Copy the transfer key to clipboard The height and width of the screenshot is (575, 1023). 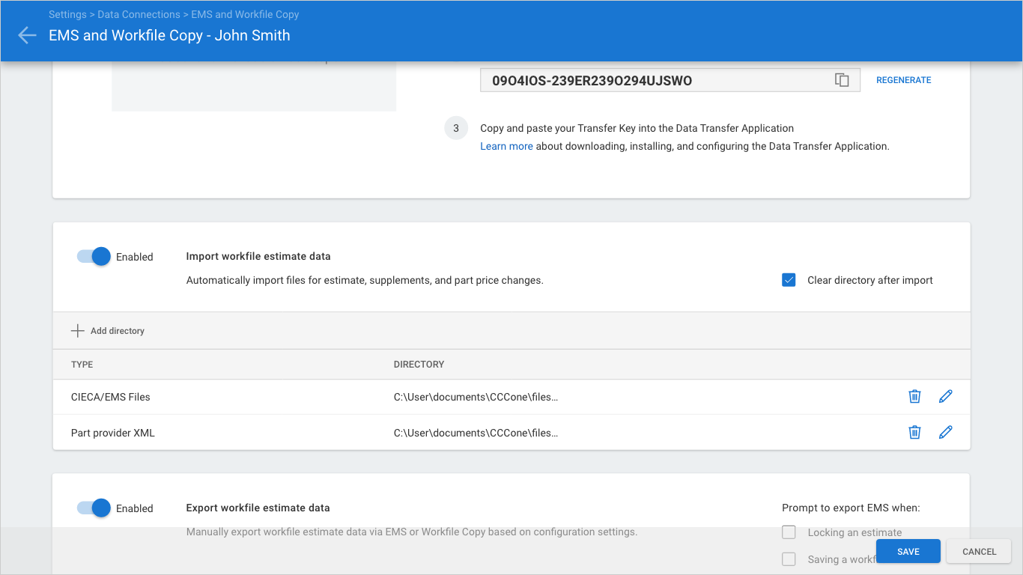pos(842,80)
